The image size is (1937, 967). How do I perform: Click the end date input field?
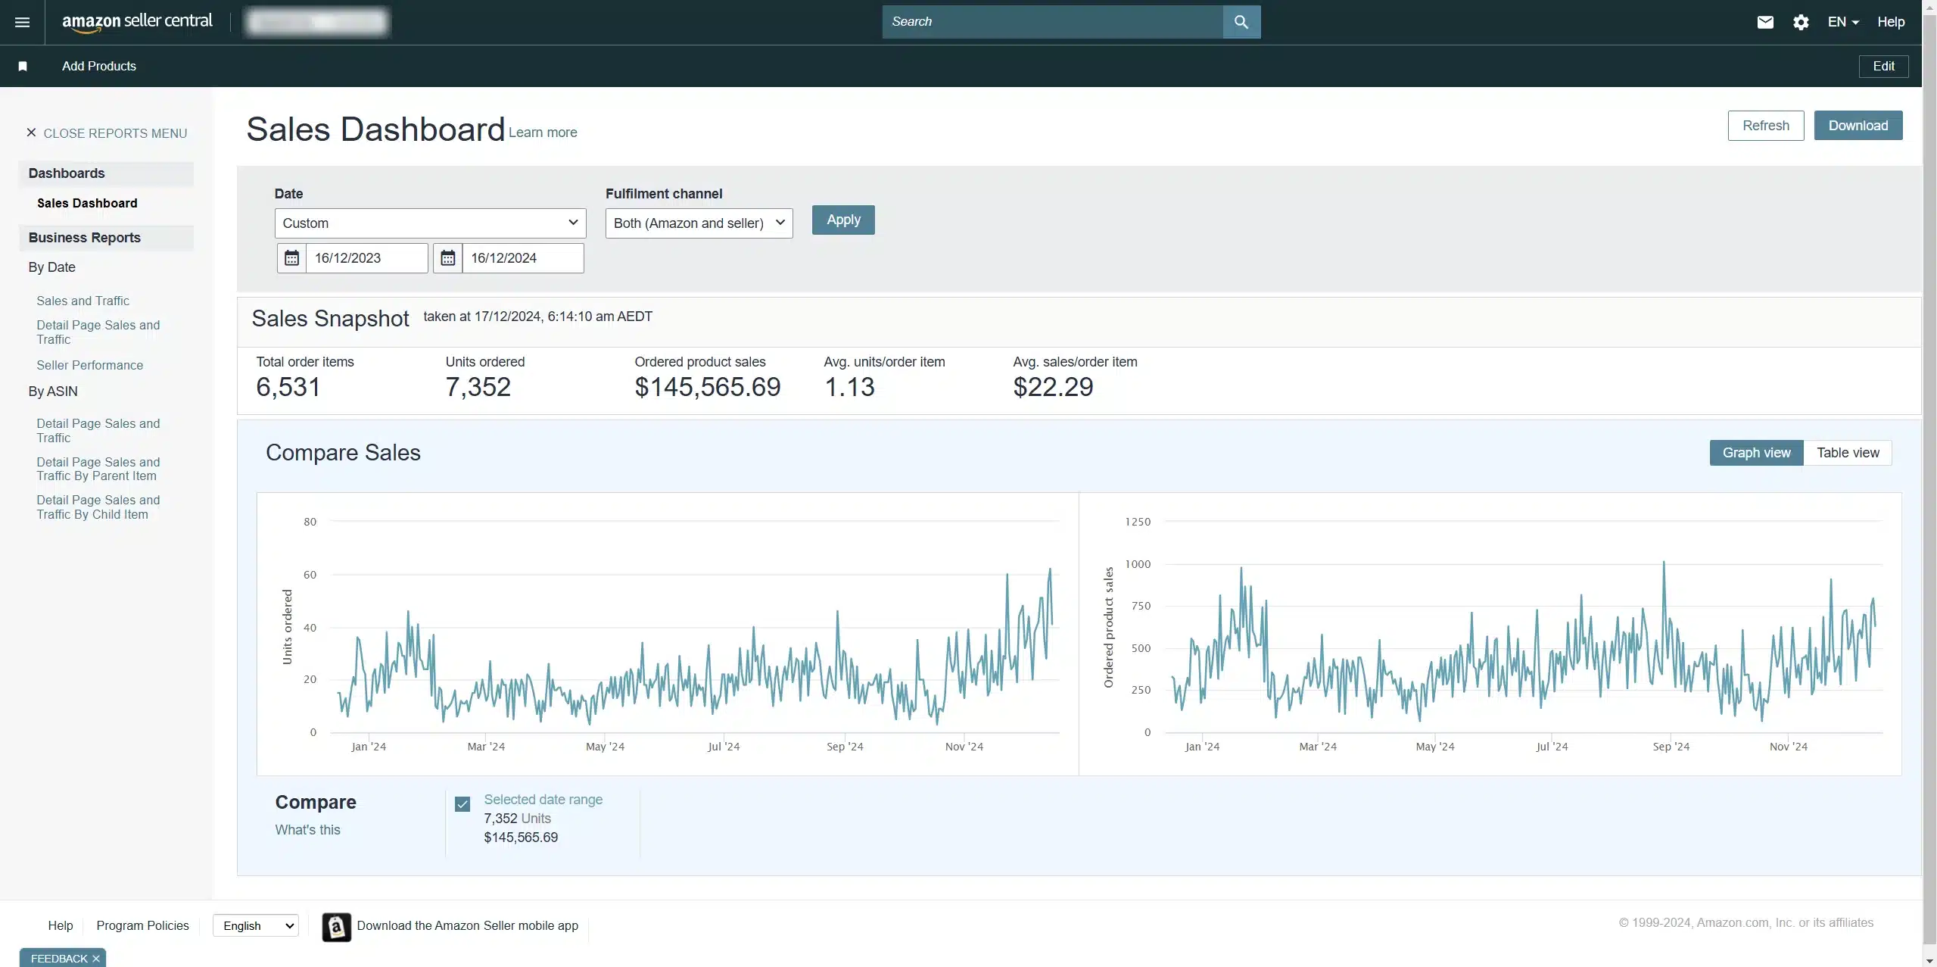(x=522, y=258)
